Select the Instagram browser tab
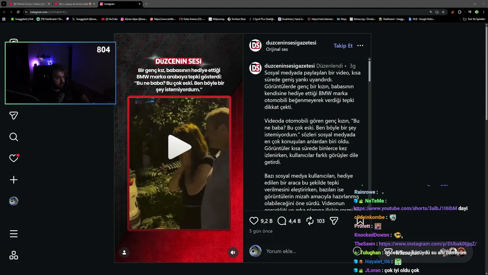Viewport: 488px width, 275px height. pyautogui.click(x=120, y=4)
